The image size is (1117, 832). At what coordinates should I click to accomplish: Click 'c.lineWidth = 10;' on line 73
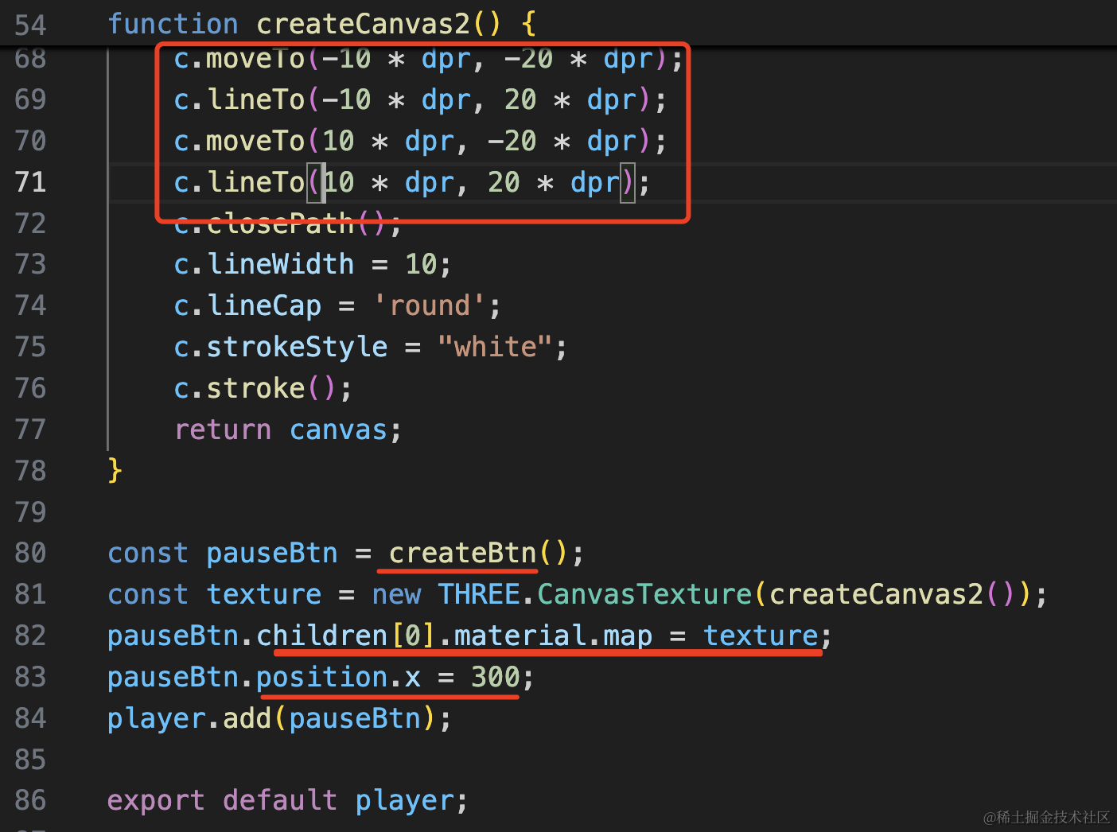point(313,264)
